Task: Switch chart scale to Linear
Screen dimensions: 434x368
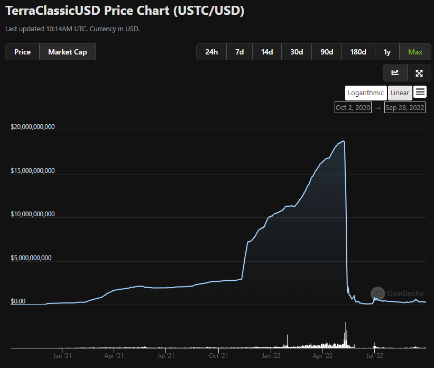Action: (x=400, y=93)
